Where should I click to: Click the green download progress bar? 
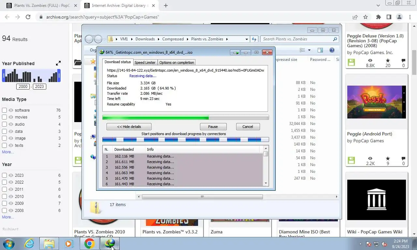click(186, 118)
